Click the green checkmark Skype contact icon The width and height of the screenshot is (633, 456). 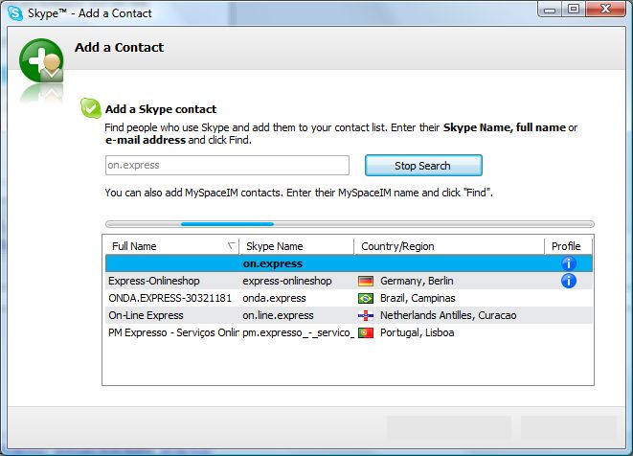(91, 108)
